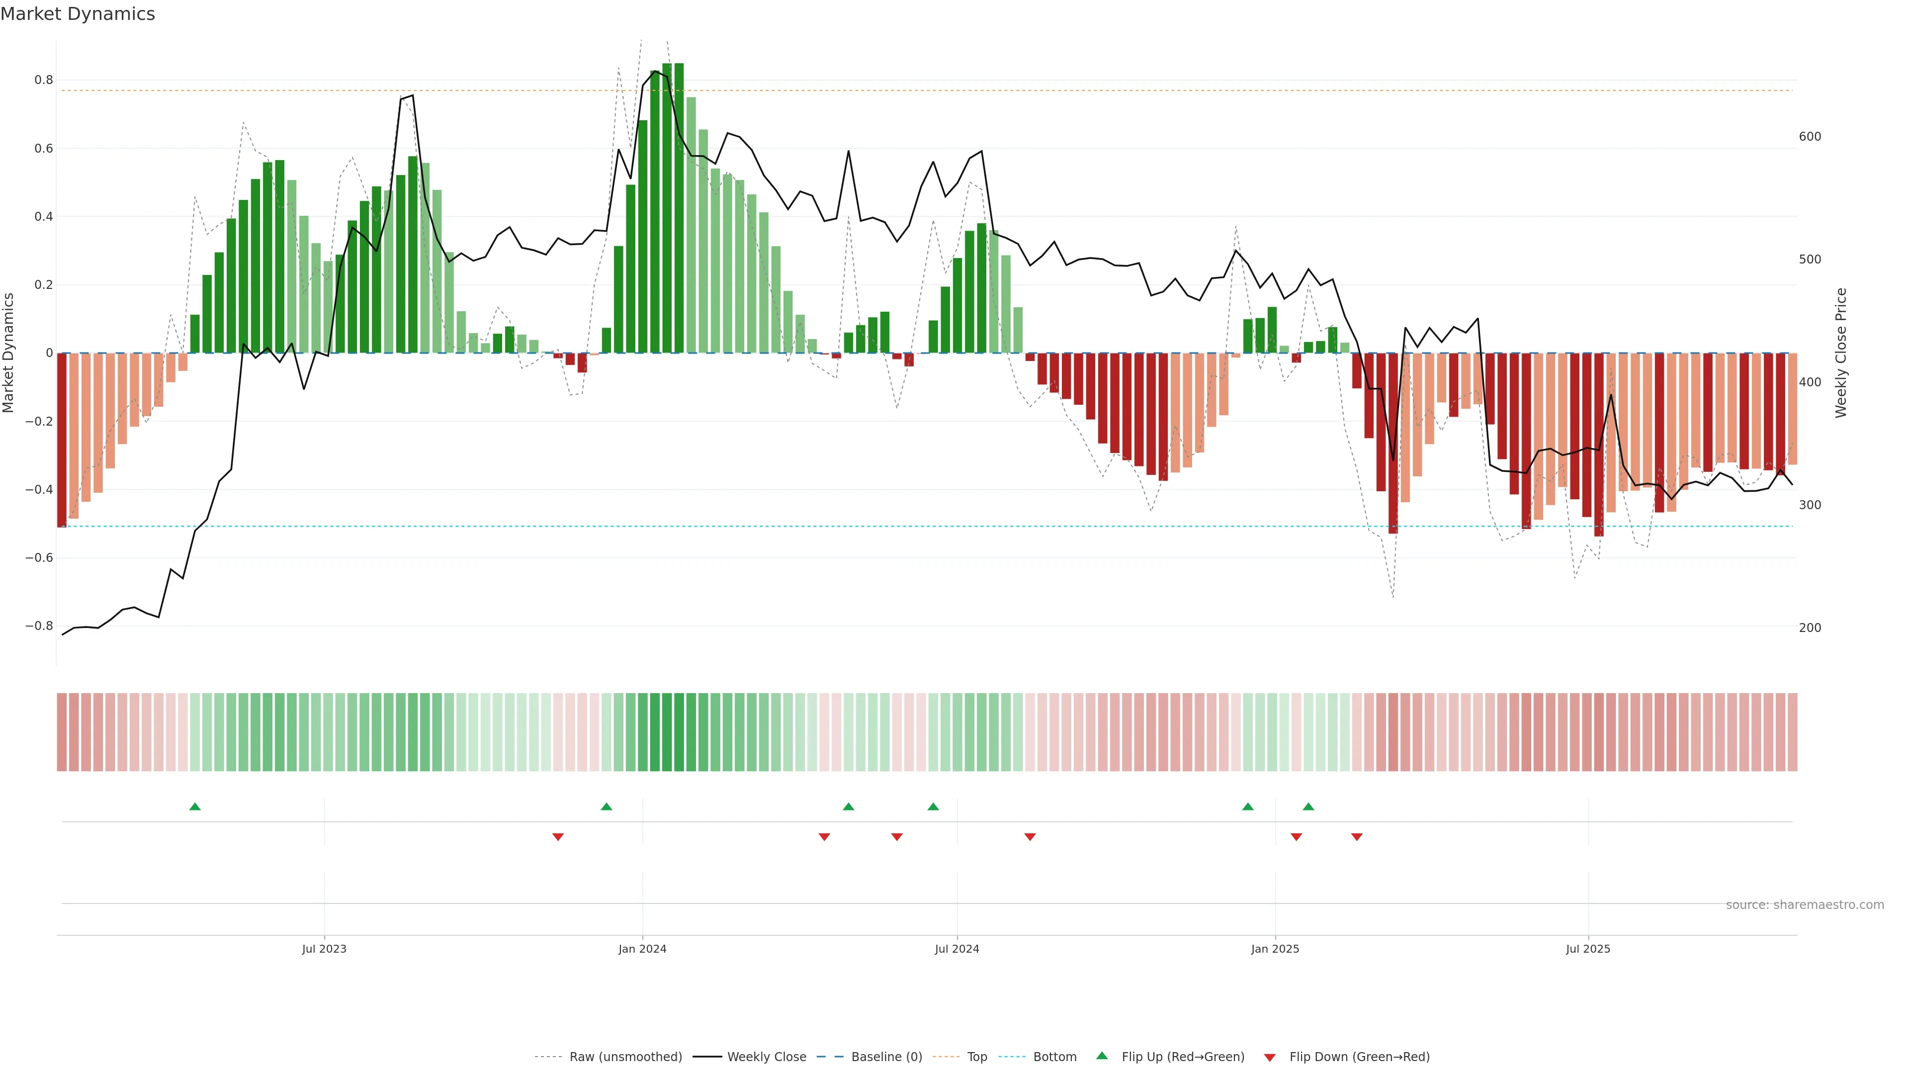1909x1074 pixels.
Task: Click the first green flip-up marker before Jul 2023
Action: point(195,806)
